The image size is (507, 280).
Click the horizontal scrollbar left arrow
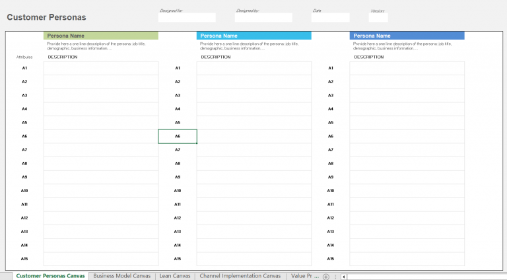343,276
